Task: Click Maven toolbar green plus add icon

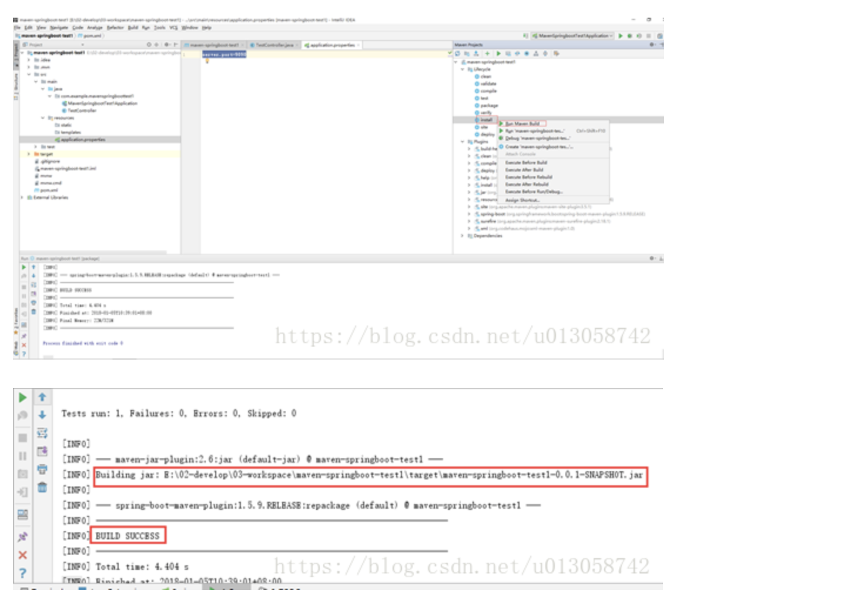Action: (487, 53)
